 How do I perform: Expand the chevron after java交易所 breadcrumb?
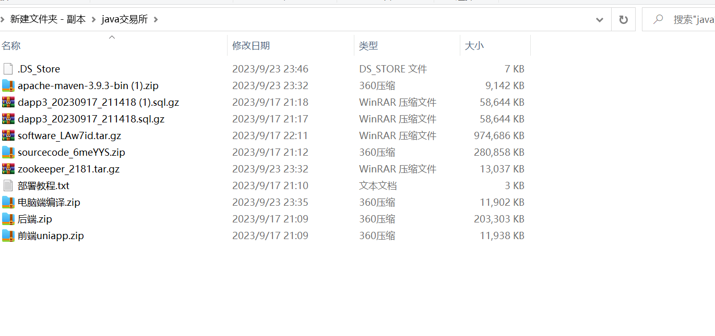(156, 20)
